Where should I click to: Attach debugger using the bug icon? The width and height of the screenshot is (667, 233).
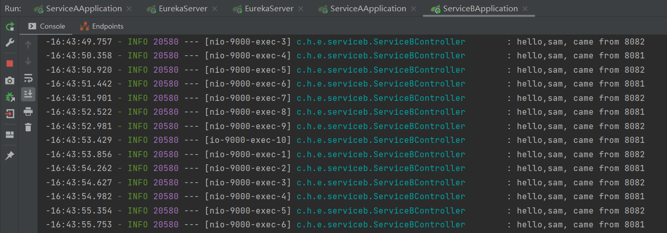click(x=10, y=97)
